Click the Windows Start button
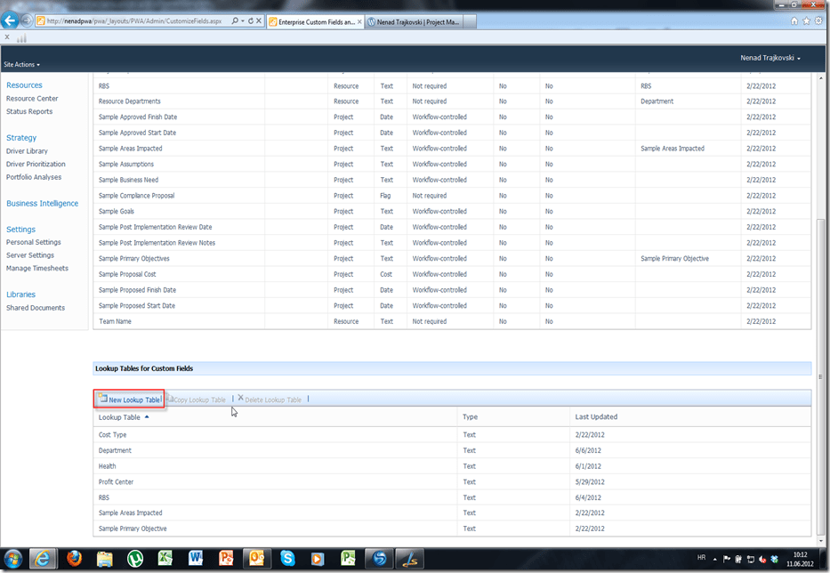The width and height of the screenshot is (830, 573). [12, 558]
